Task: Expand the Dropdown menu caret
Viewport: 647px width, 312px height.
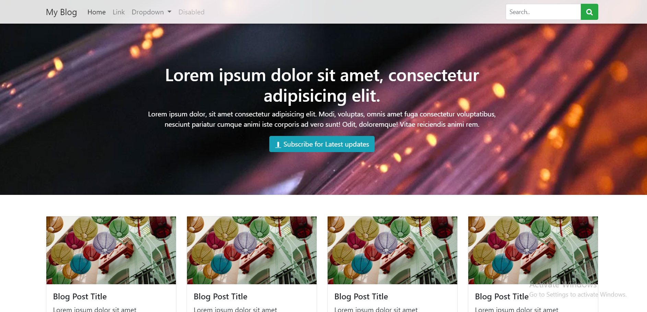Action: [169, 12]
